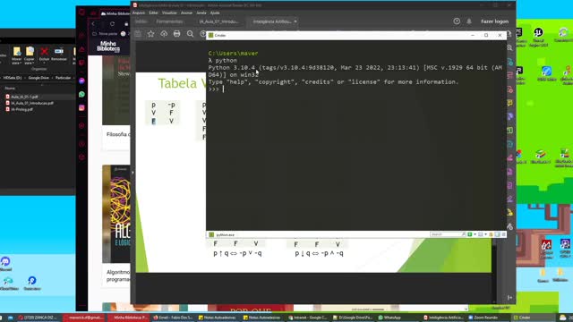Click Particular in Explorer address path

point(63,78)
